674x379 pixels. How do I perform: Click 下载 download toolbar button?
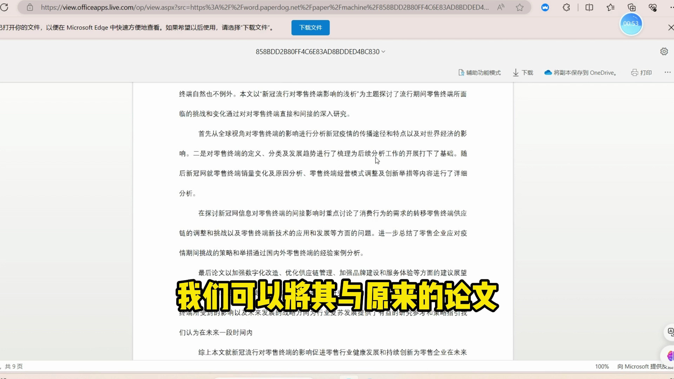(x=523, y=73)
